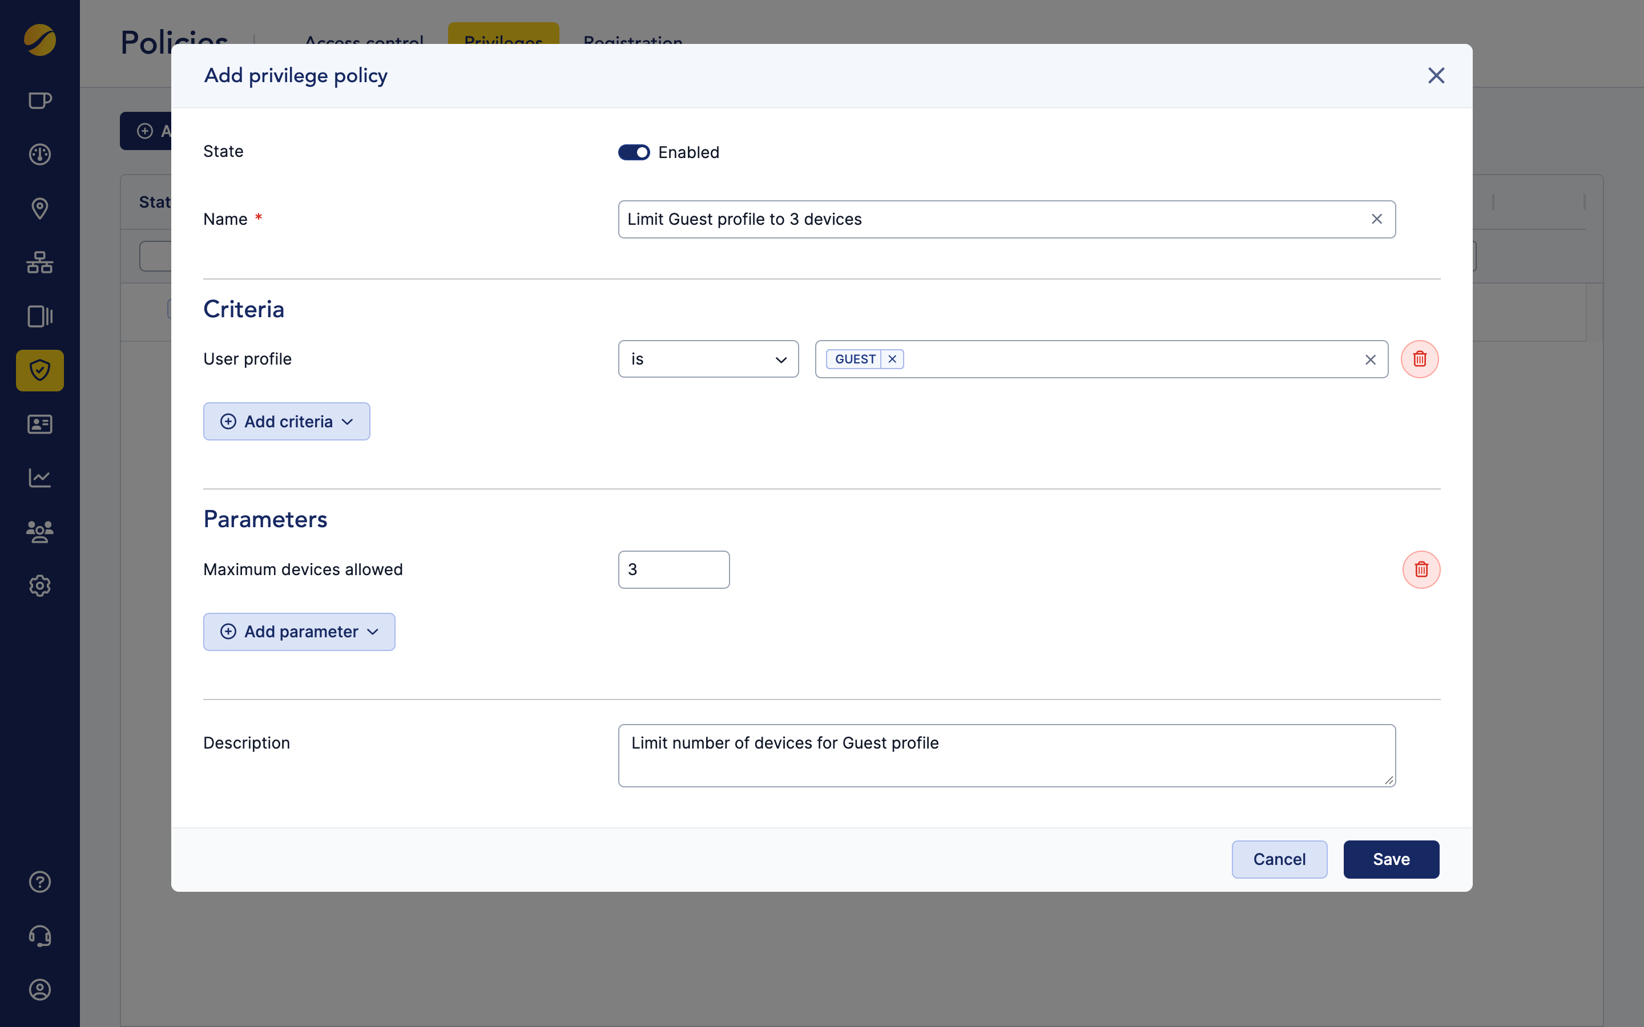Switch to the Privileges tab
The width and height of the screenshot is (1644, 1027).
(503, 42)
